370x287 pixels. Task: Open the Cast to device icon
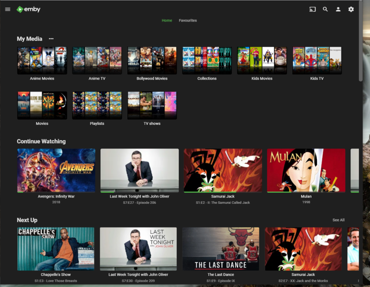click(312, 9)
